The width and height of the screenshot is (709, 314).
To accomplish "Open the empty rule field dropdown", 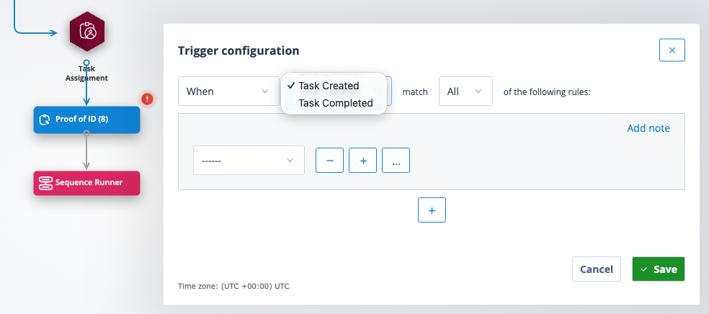I will [x=249, y=161].
